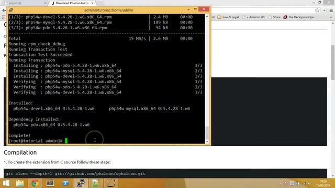Open the Amazon WL bookmark
The width and height of the screenshot is (335, 188).
253,17
